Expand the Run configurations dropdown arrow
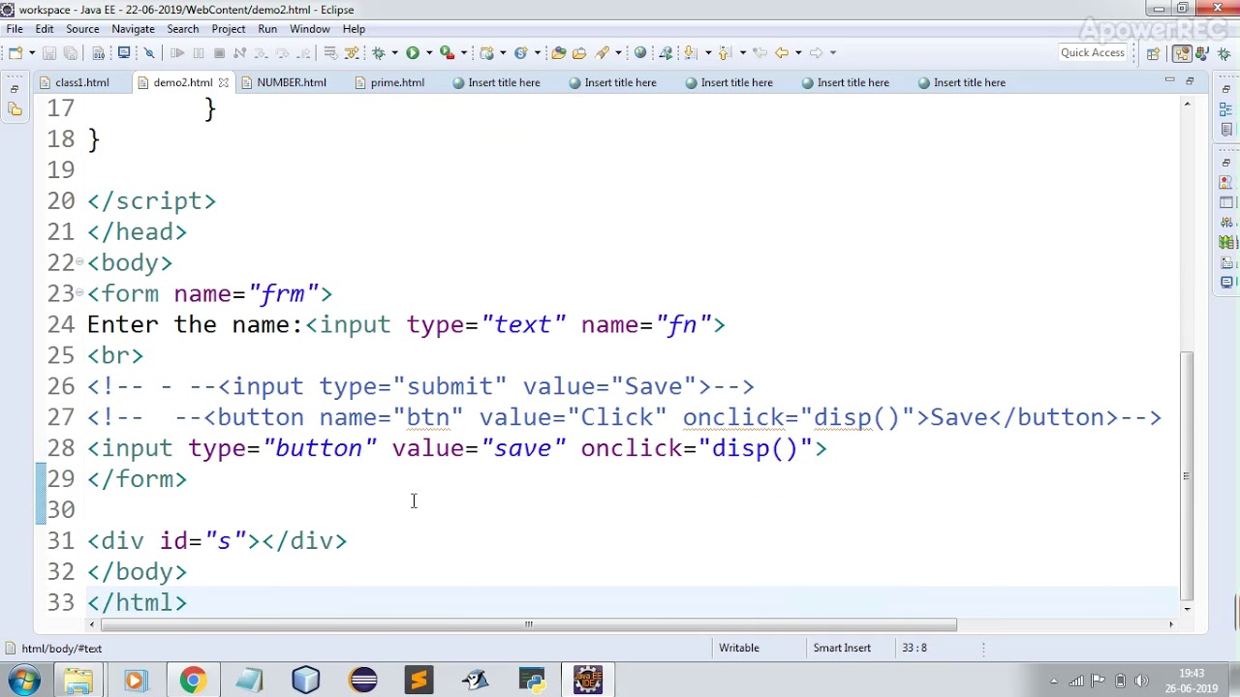 [428, 52]
